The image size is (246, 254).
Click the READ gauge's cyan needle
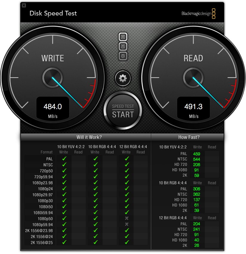(208, 92)
